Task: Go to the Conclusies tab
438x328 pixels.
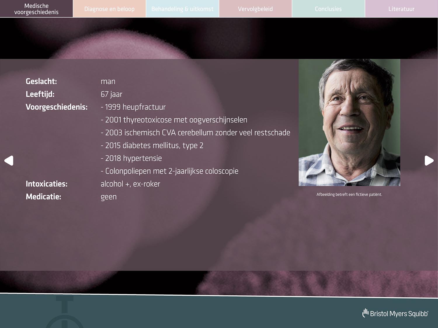Action: point(328,9)
